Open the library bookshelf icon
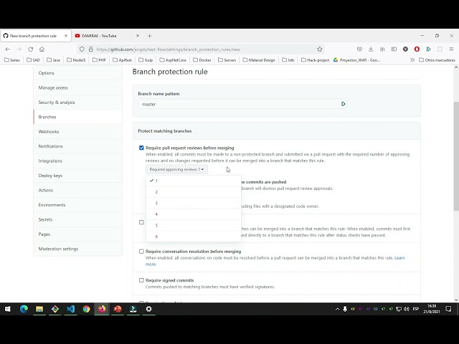The width and height of the screenshot is (459, 344). 382,49
